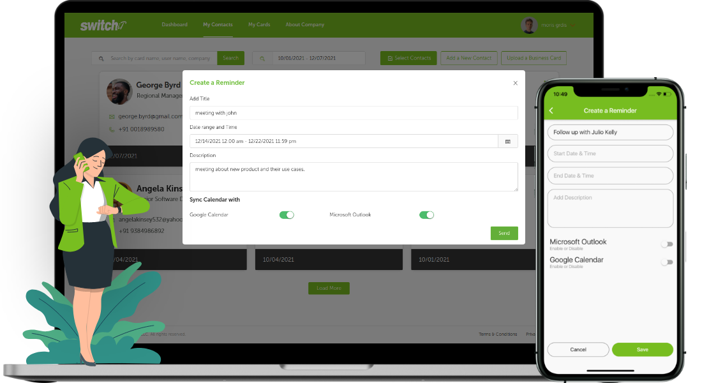This screenshot has height=383, width=702.
Task: Disable Google Calendar sync in the modal
Action: coord(287,214)
